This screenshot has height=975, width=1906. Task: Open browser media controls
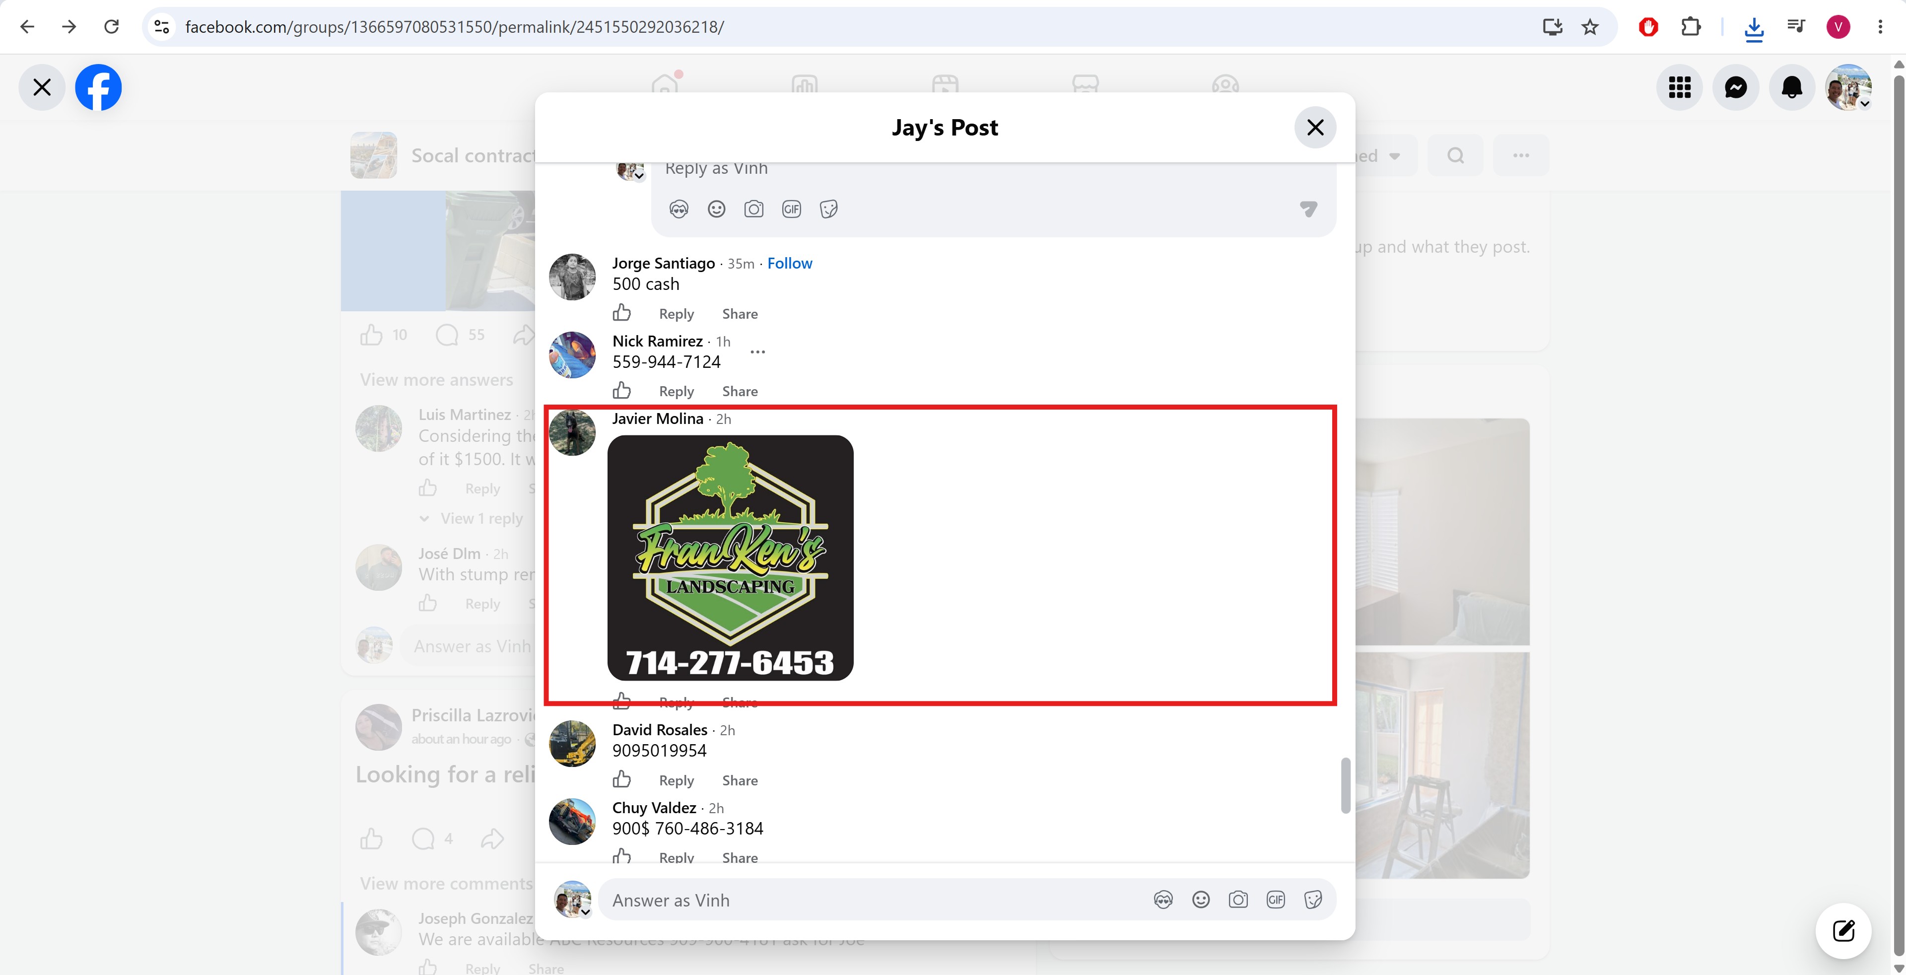(x=1796, y=27)
